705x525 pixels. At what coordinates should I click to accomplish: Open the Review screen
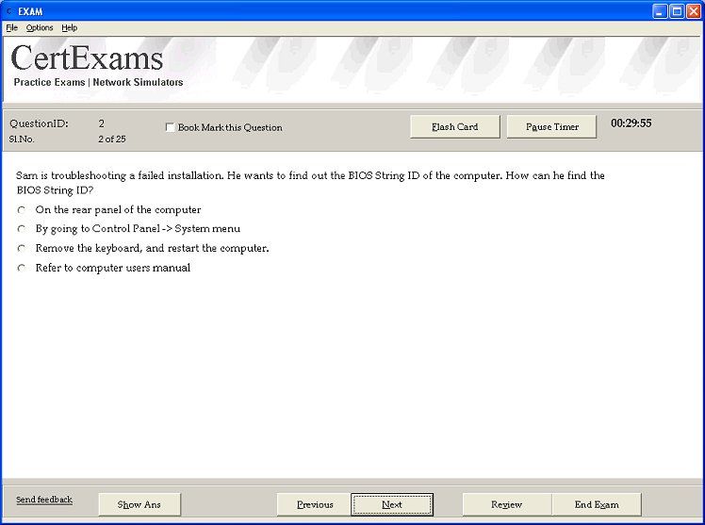tap(507, 504)
